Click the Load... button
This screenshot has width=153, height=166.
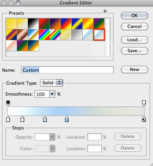point(135,40)
